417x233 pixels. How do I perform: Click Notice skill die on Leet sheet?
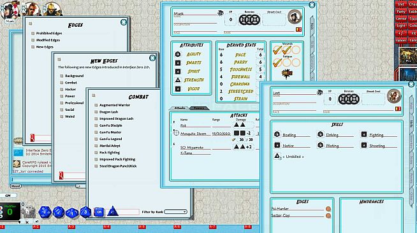pyautogui.click(x=277, y=145)
